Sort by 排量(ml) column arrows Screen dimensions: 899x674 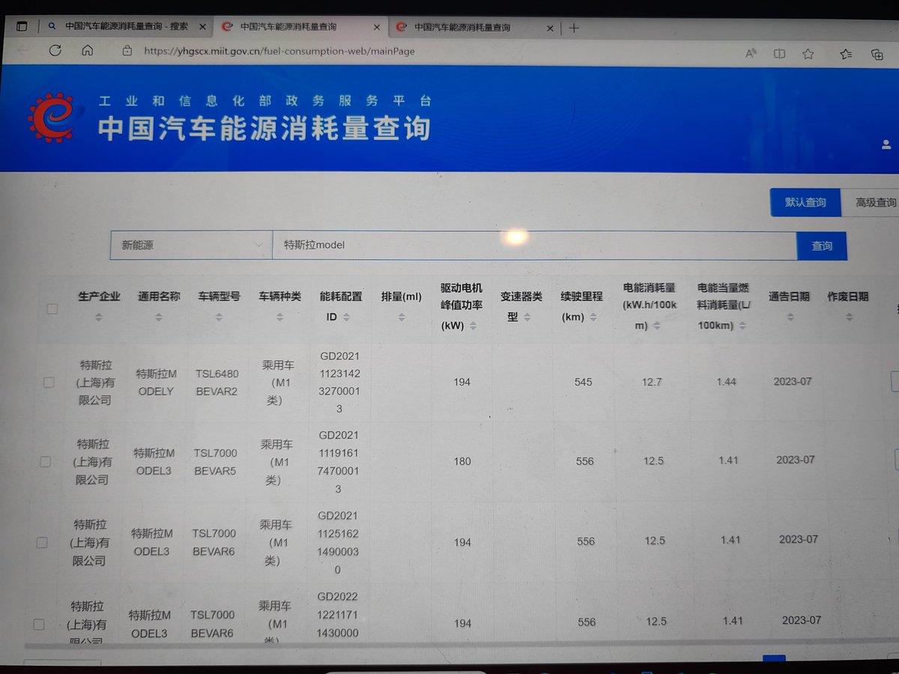point(402,318)
